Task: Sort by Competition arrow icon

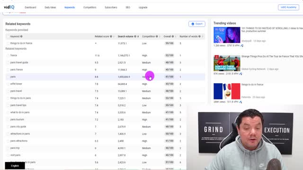Action: coord(160,36)
